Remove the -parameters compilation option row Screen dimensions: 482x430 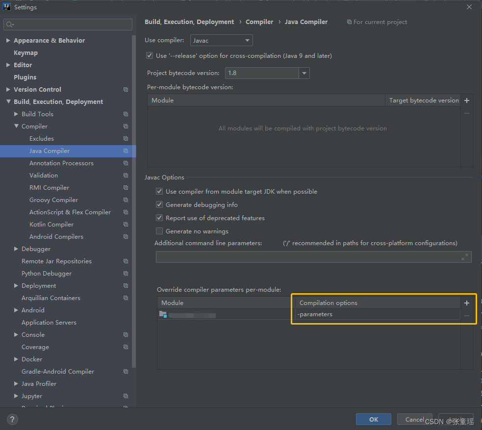coord(466,315)
